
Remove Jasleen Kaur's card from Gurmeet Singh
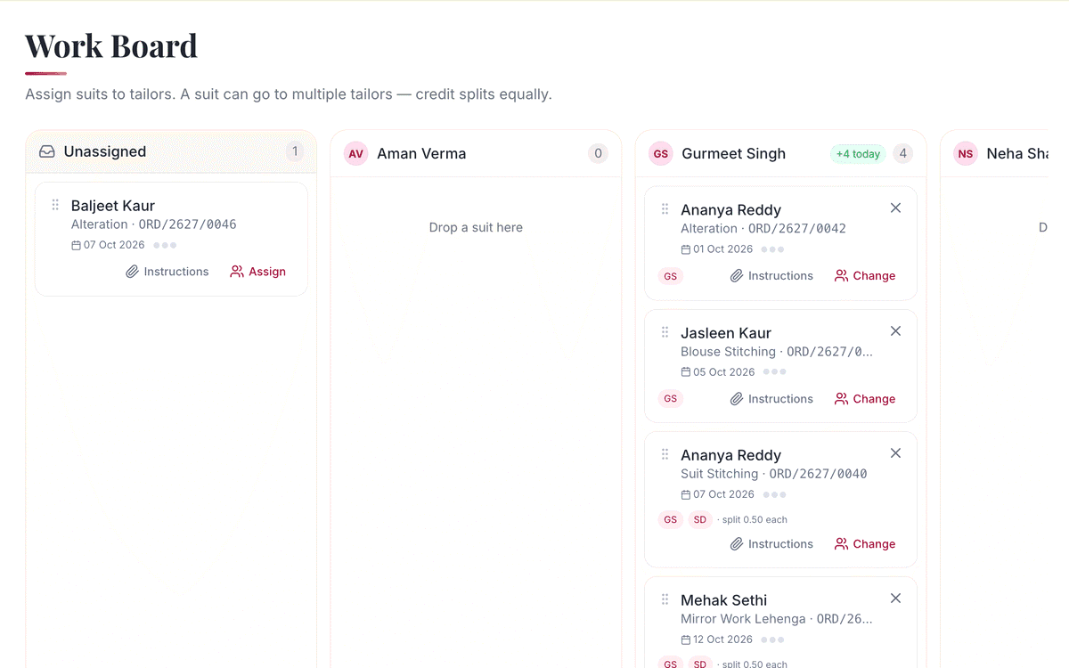[x=895, y=330]
